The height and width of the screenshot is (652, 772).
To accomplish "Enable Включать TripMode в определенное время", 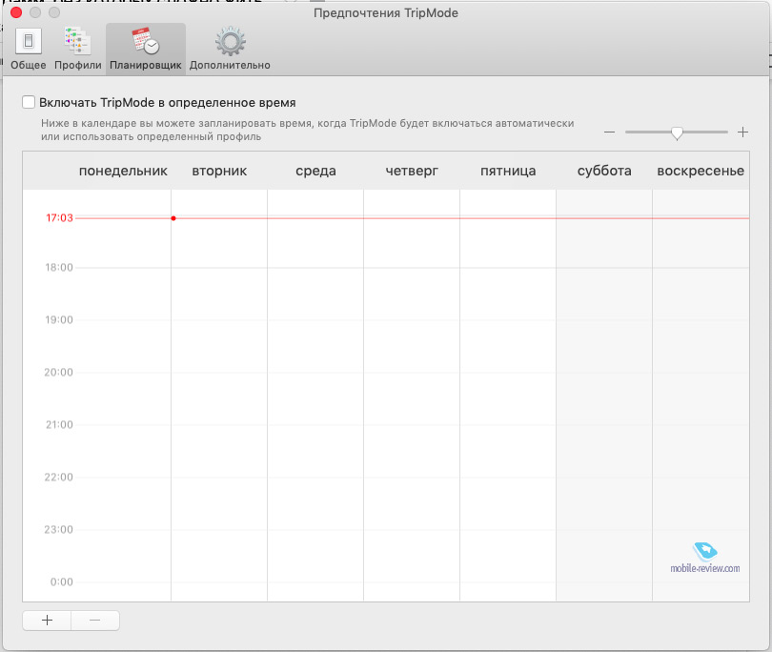I will [29, 102].
